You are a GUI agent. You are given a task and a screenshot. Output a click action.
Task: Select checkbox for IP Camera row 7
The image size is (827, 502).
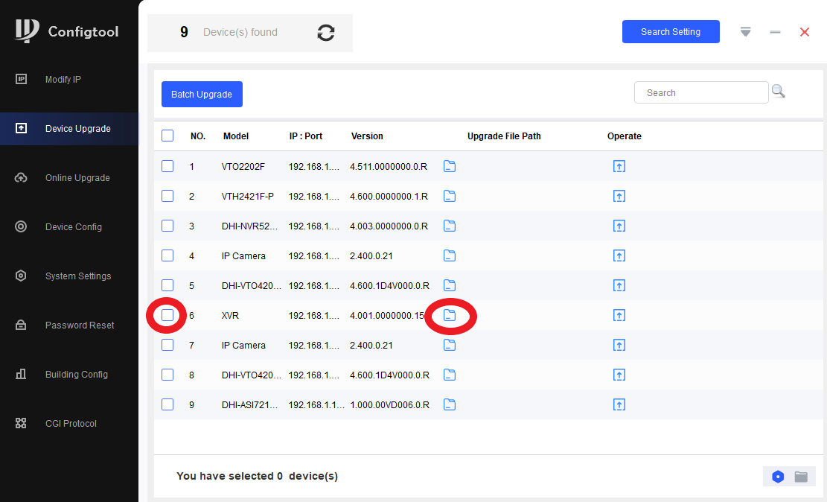click(x=167, y=346)
